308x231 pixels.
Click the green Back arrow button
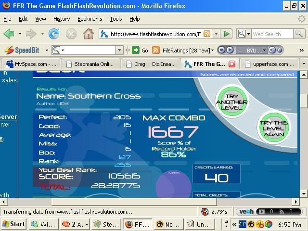tap(9, 34)
